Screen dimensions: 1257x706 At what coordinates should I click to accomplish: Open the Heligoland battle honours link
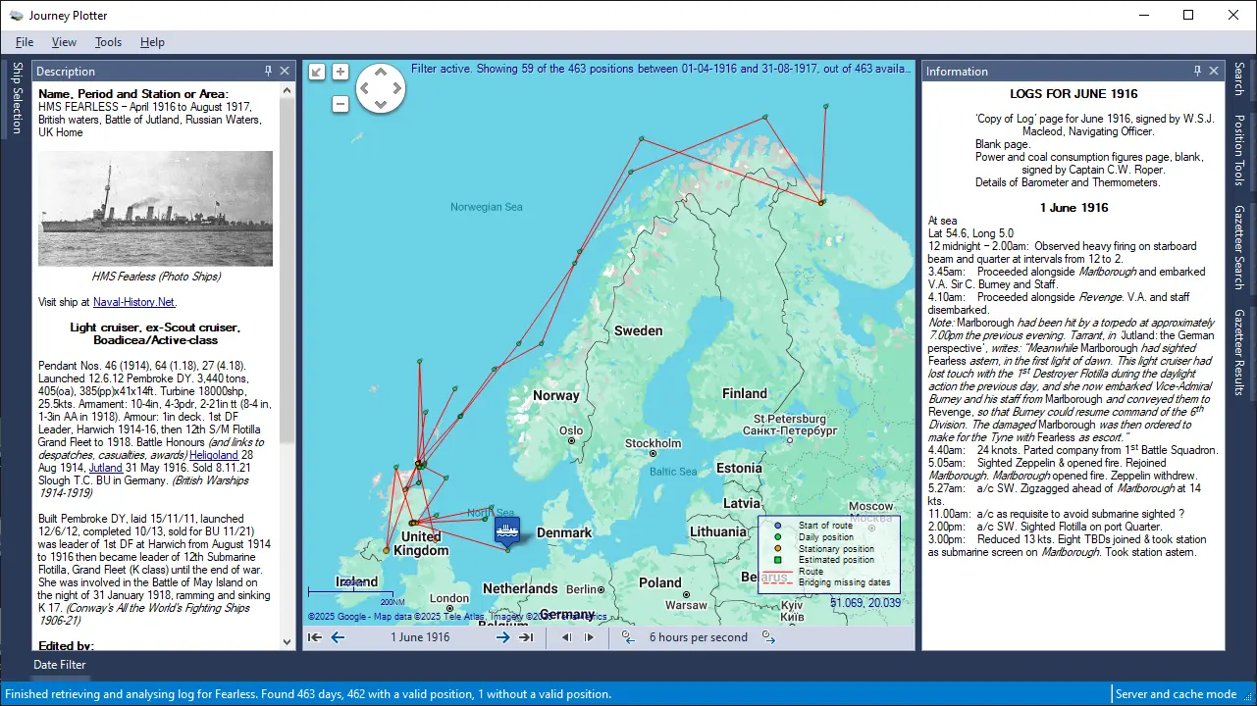tap(213, 455)
